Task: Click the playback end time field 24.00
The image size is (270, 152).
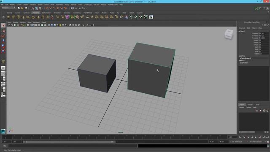Action: 213,142
